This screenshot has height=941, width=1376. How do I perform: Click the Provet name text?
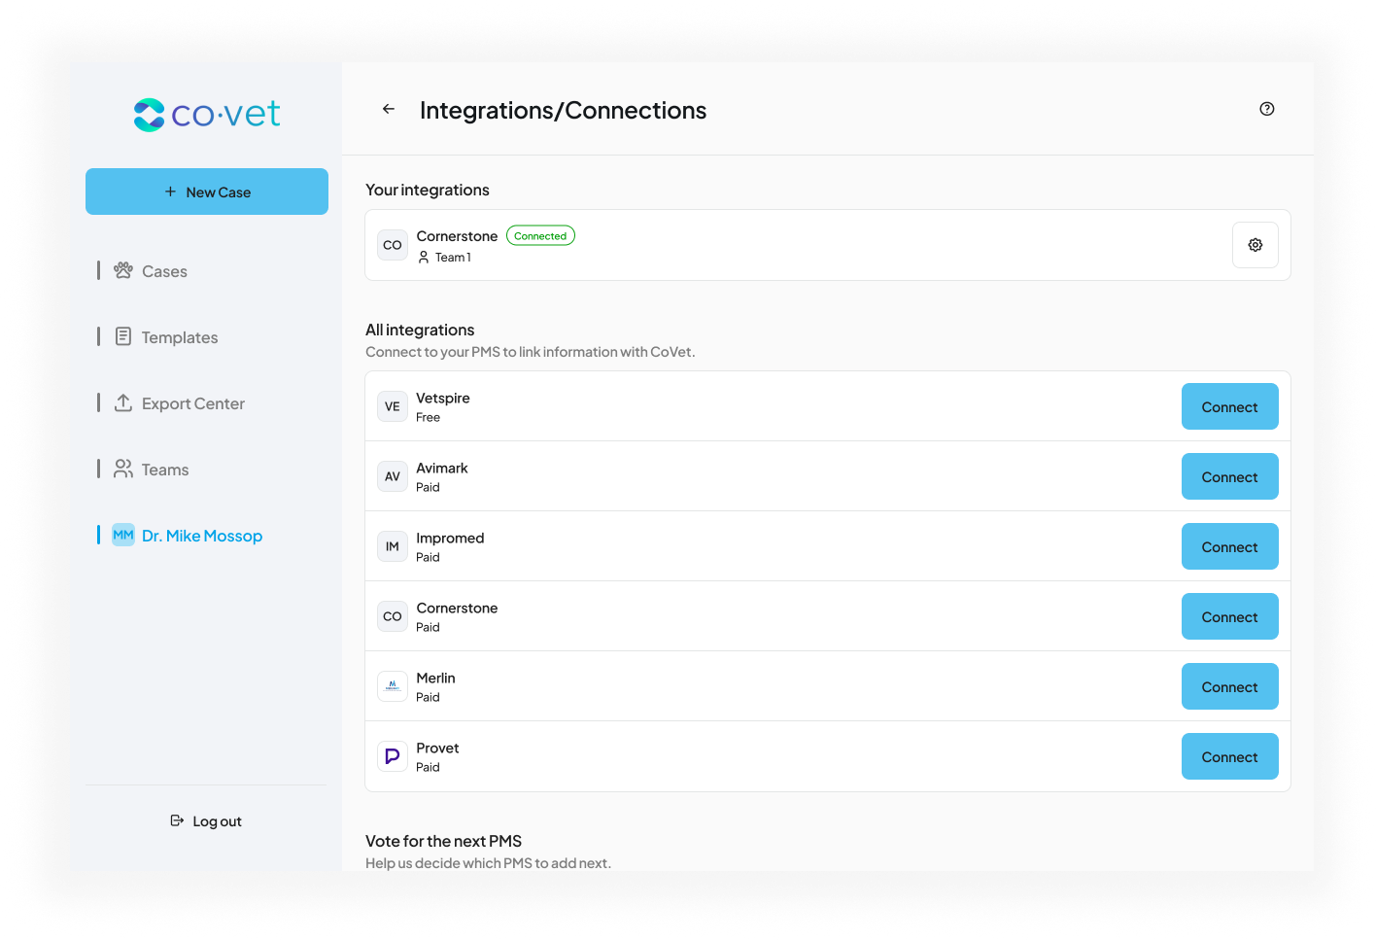(x=437, y=749)
